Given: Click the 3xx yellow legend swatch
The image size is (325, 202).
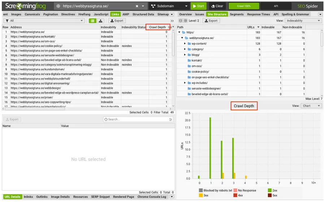Looking at the screenshot, I should (201, 196).
